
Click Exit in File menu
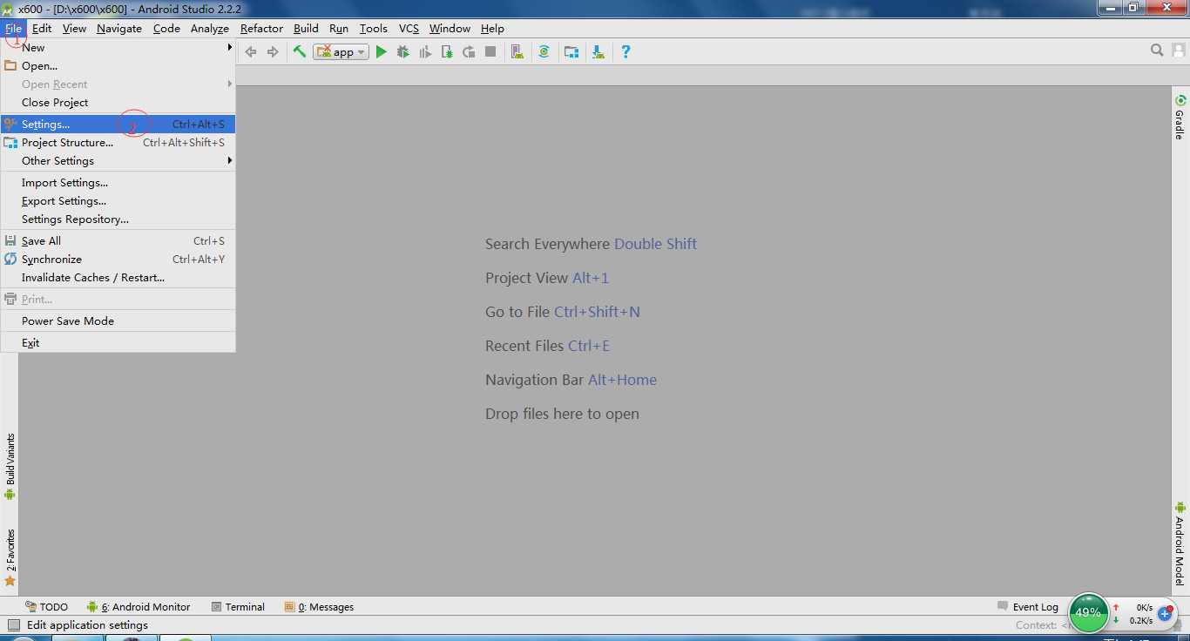(118, 343)
